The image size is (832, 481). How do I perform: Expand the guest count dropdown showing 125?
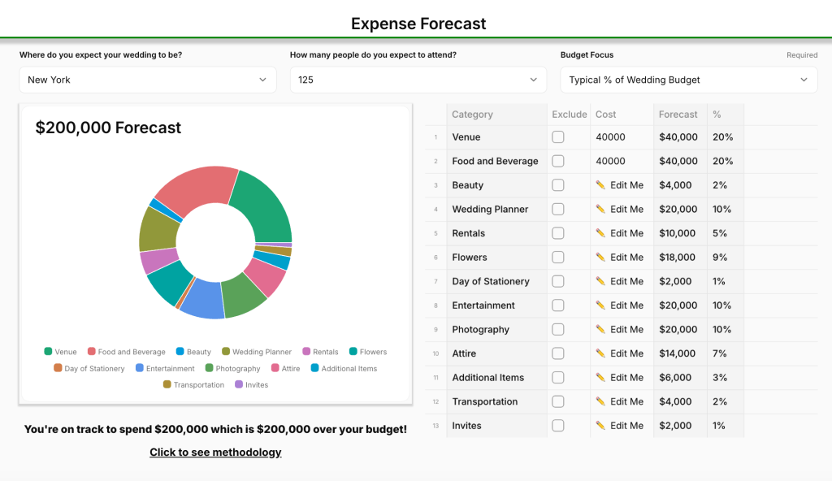[418, 80]
